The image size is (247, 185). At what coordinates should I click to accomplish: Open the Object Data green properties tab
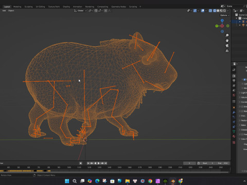pyautogui.click(x=234, y=132)
